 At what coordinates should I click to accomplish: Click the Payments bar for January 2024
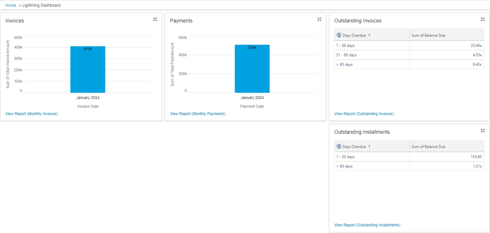[x=252, y=69]
